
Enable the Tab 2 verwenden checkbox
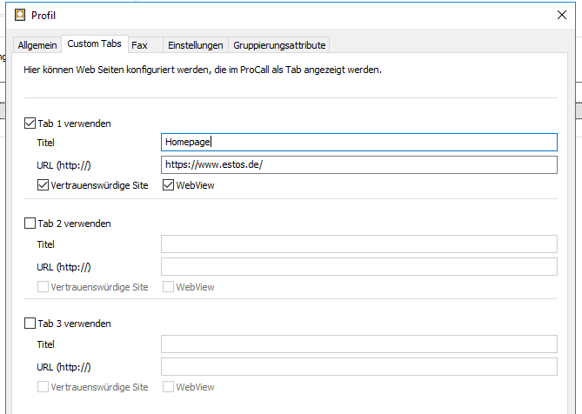pos(30,224)
